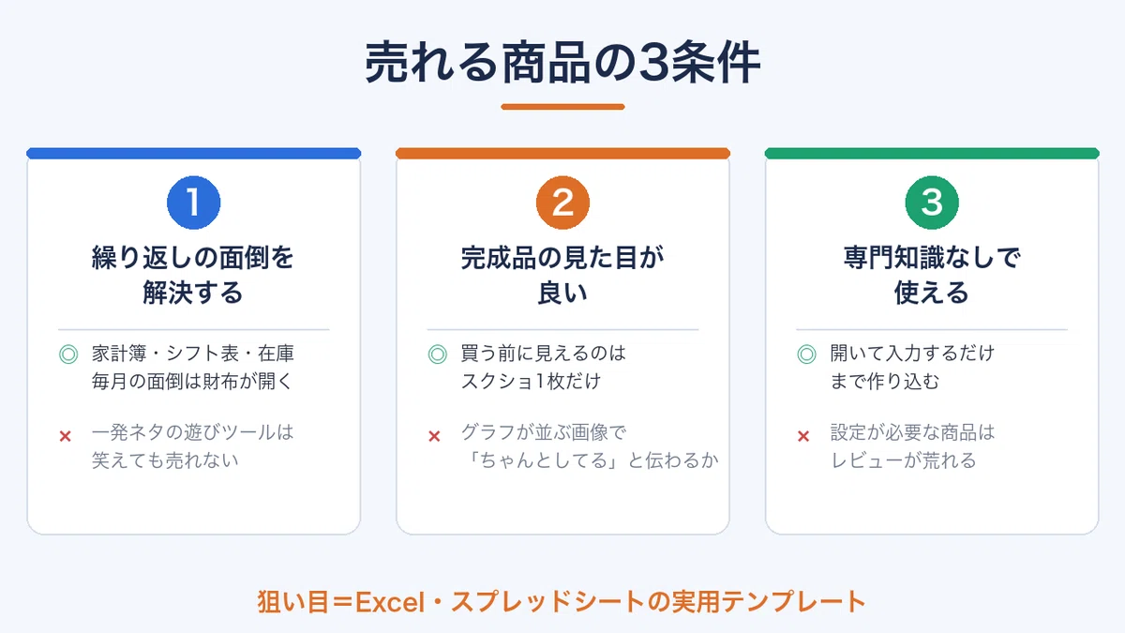Click the blue number 1 circle
The image size is (1125, 633).
(193, 203)
